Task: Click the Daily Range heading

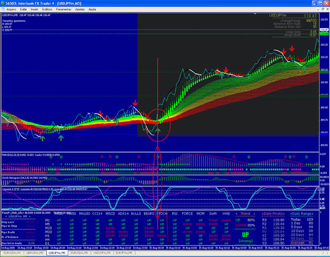Action: [x=302, y=214]
